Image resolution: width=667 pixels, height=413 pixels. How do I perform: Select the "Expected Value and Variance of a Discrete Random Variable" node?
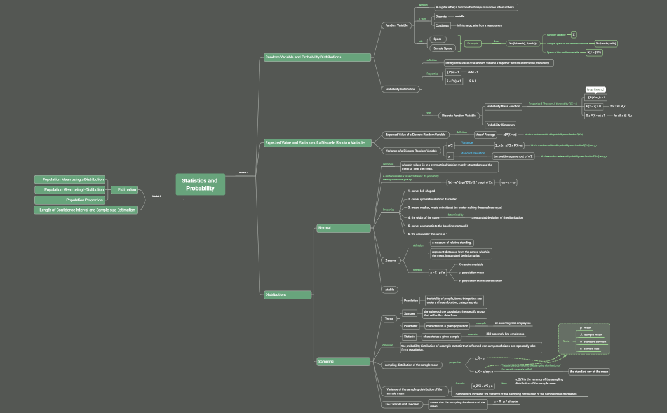(x=317, y=142)
